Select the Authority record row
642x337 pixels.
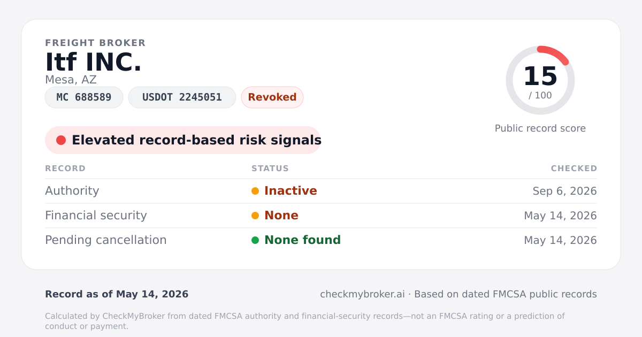click(x=321, y=191)
